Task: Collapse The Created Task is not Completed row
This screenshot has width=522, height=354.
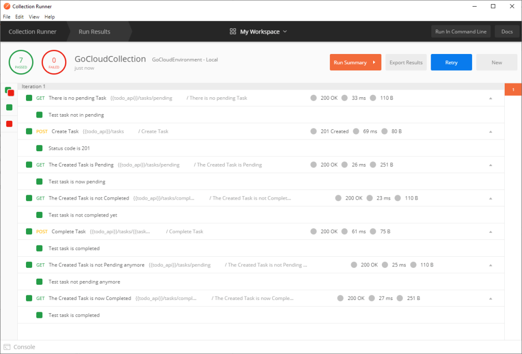Action: 490,199
